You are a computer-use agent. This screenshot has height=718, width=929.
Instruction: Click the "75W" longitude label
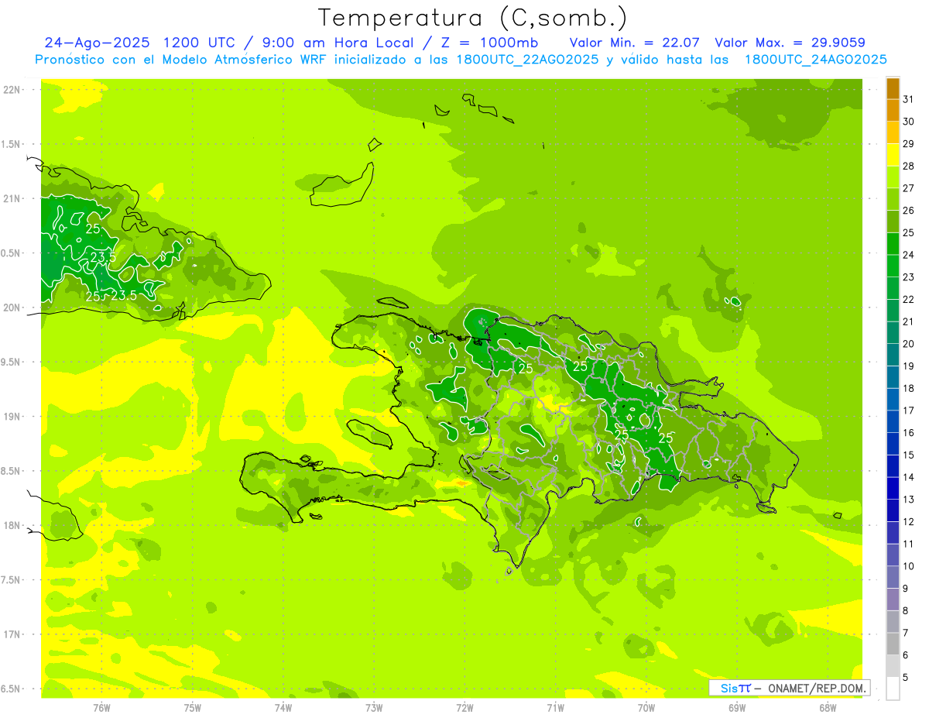[x=193, y=707]
